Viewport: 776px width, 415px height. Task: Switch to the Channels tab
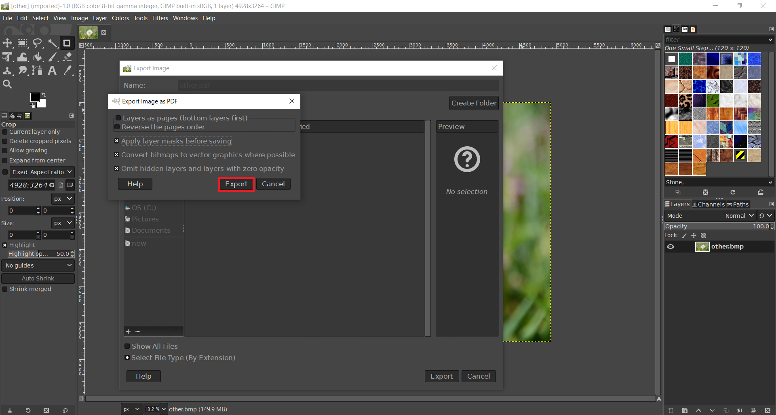tap(708, 204)
